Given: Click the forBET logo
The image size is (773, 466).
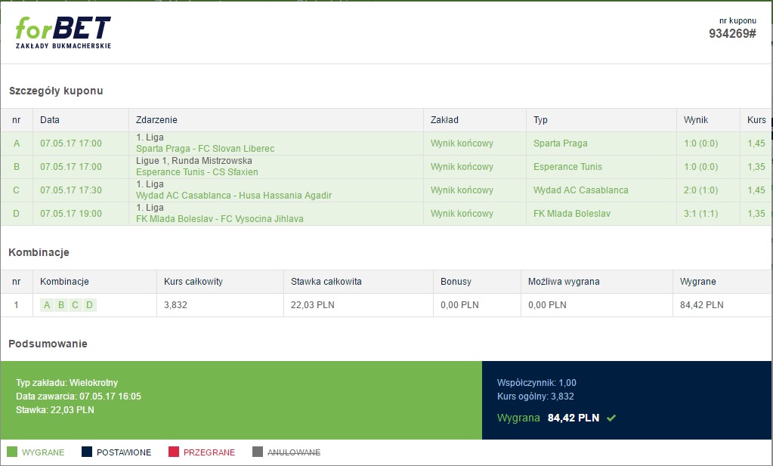Looking at the screenshot, I should [x=63, y=32].
